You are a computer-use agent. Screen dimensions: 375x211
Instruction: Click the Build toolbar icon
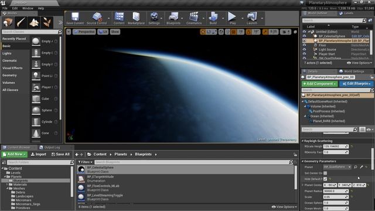pos(213,18)
